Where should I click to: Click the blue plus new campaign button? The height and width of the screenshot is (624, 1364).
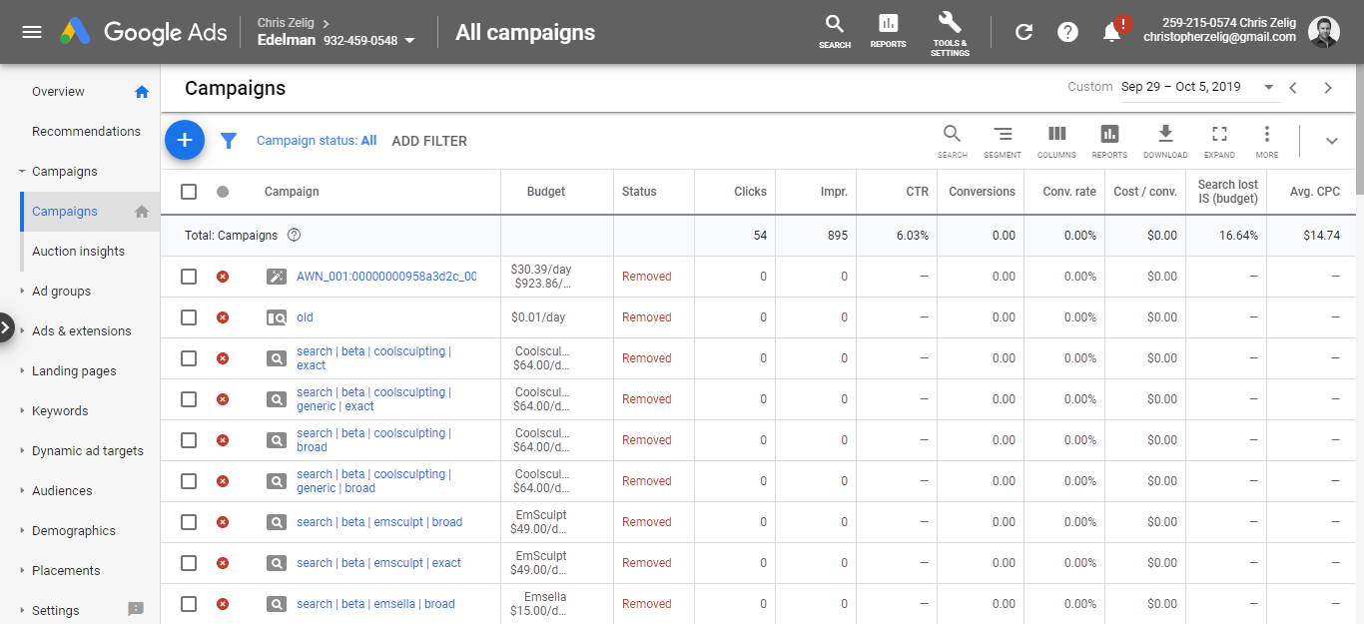(x=185, y=141)
